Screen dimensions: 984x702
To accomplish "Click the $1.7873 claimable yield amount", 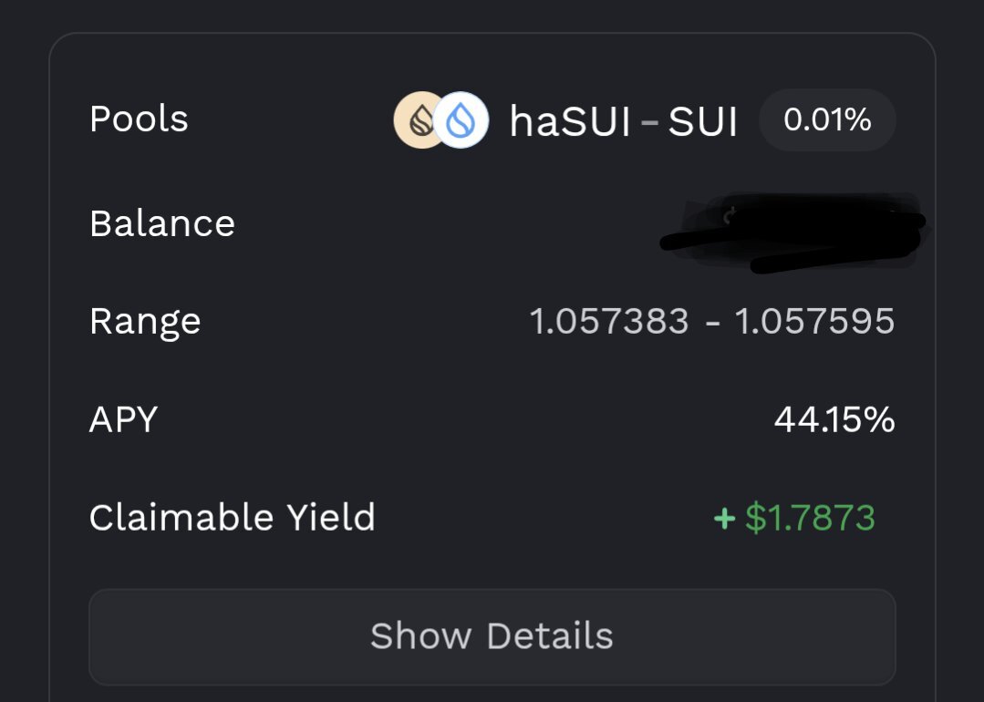I will (810, 518).
